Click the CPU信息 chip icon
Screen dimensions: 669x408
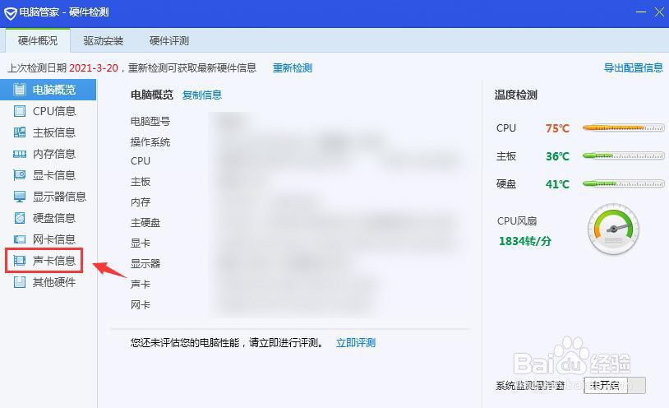(x=19, y=111)
